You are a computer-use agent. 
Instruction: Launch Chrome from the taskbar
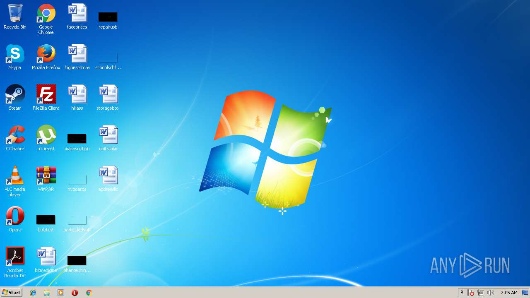tap(89, 293)
